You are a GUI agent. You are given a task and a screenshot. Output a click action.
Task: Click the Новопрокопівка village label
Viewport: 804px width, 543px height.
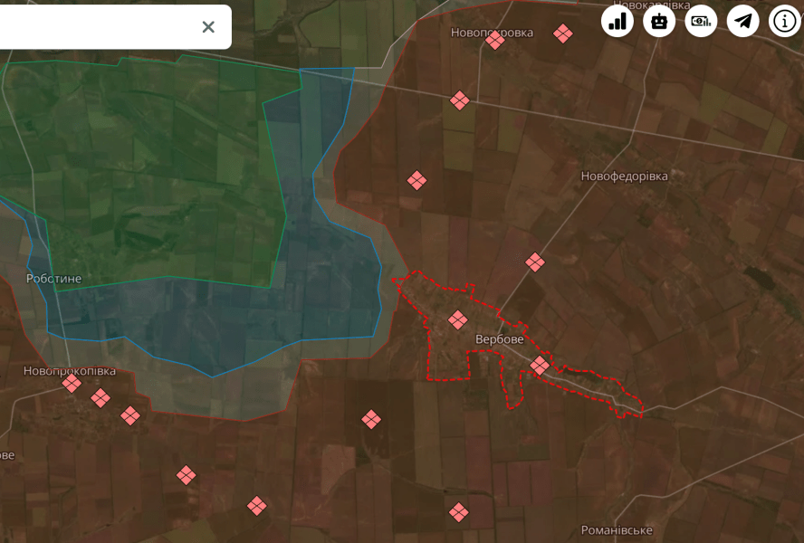click(x=70, y=371)
